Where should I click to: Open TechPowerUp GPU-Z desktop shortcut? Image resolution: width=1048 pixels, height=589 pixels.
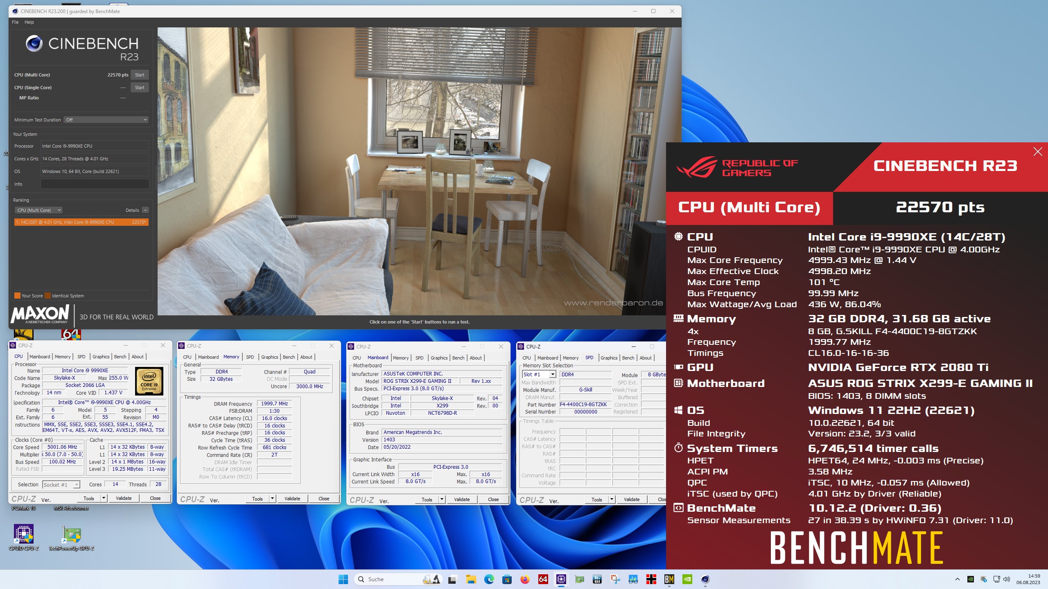(x=71, y=537)
